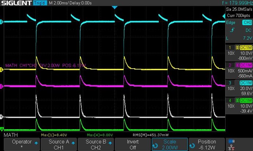The image size is (253, 151).
Task: Click channel 3 scale 20.0V/ value
Action: [x=246, y=89]
